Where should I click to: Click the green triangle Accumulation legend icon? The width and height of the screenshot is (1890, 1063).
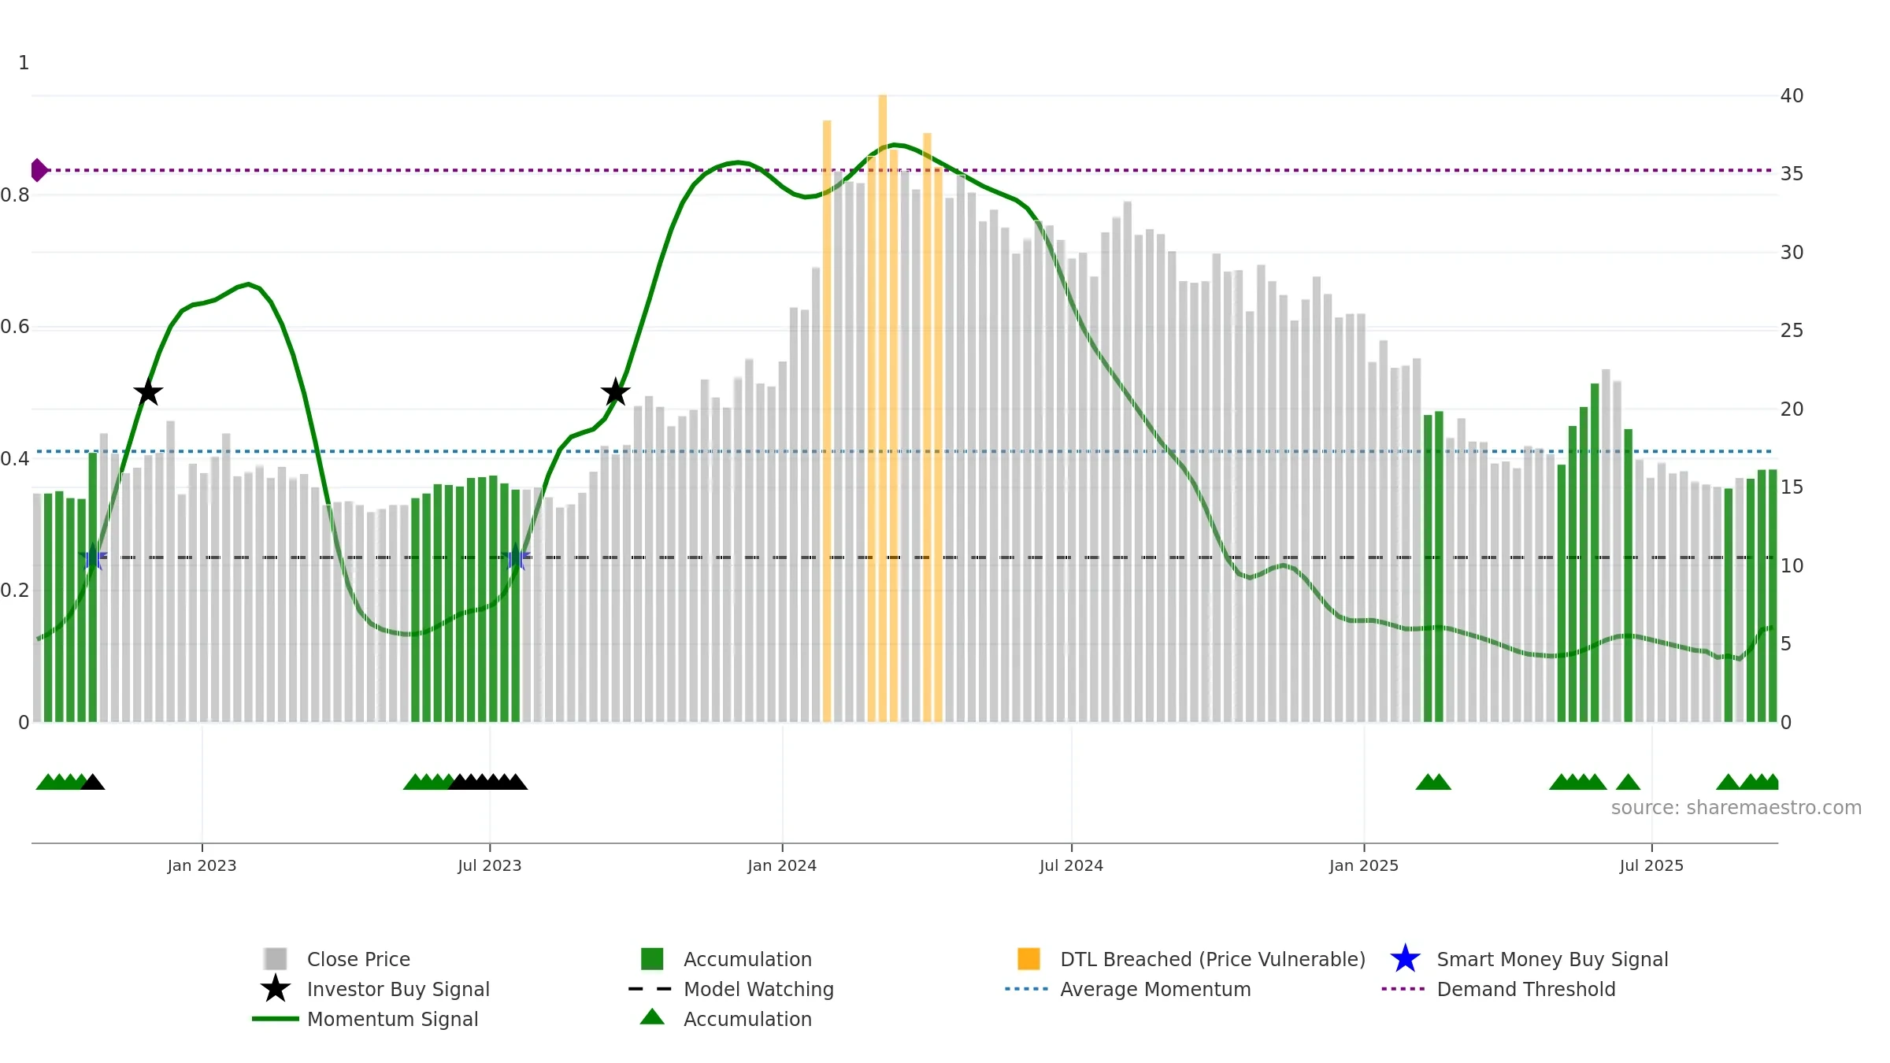point(652,1017)
